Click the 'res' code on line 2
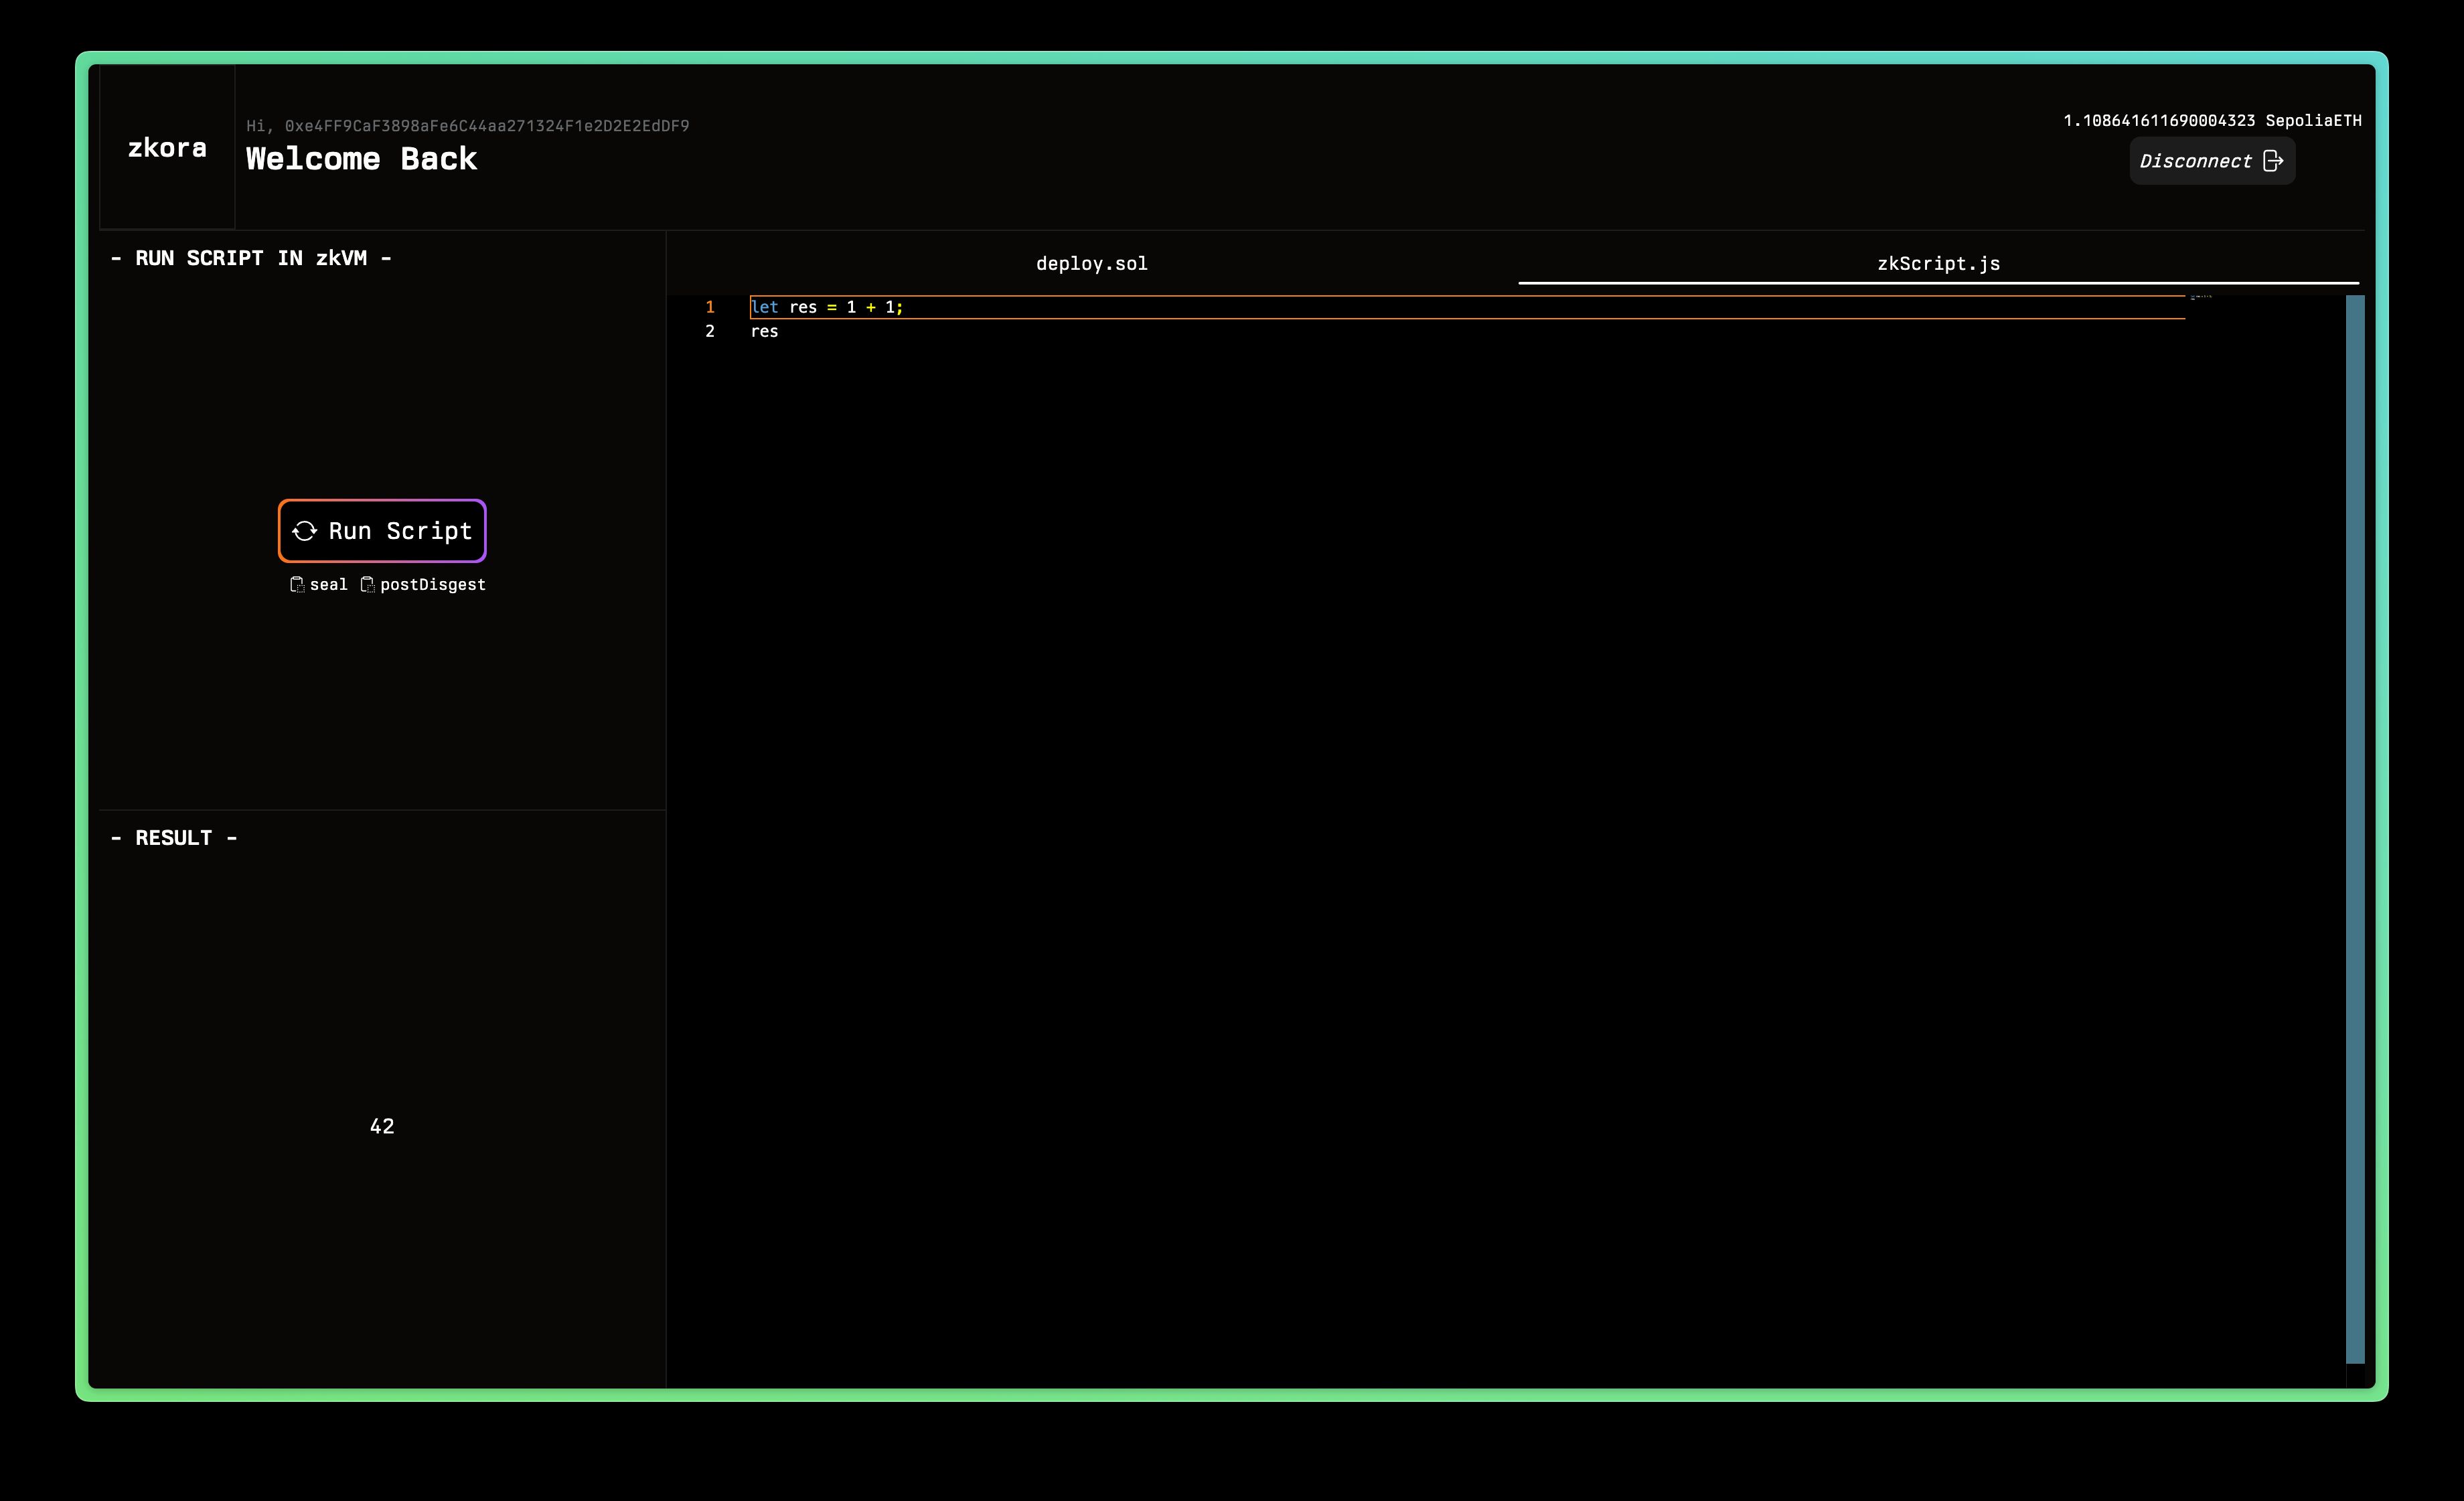 click(764, 331)
